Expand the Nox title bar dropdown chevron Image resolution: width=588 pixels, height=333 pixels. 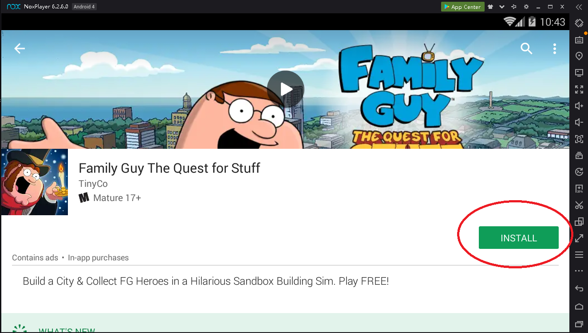point(502,7)
